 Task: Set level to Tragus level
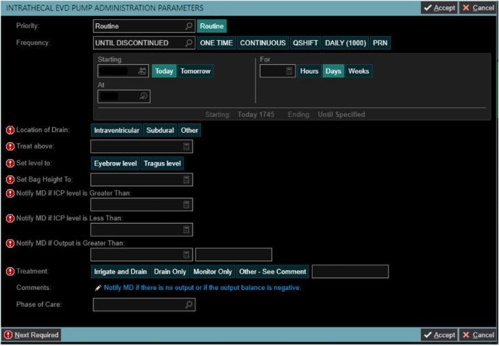tap(162, 163)
